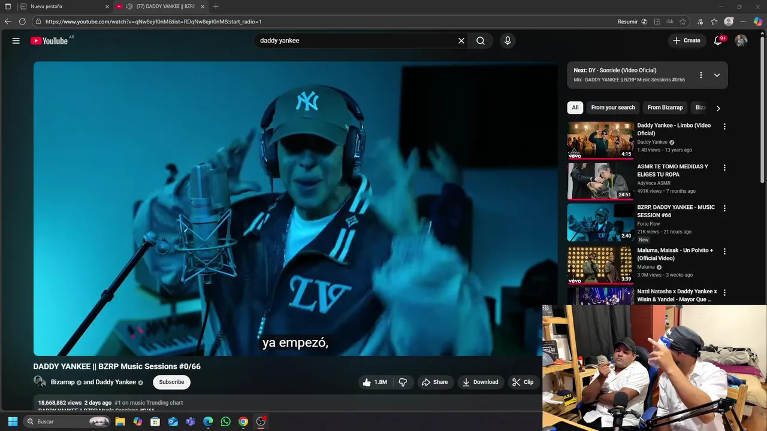The width and height of the screenshot is (767, 431).
Task: Click the video player to pause
Action: point(295,208)
